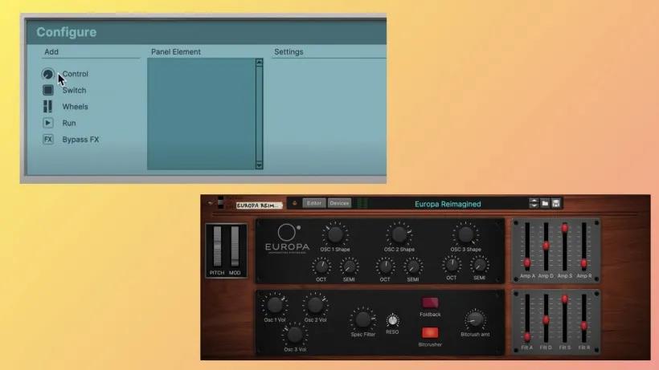This screenshot has height=370, width=659.
Task: Add Wheels element to the panel
Action: click(47, 107)
